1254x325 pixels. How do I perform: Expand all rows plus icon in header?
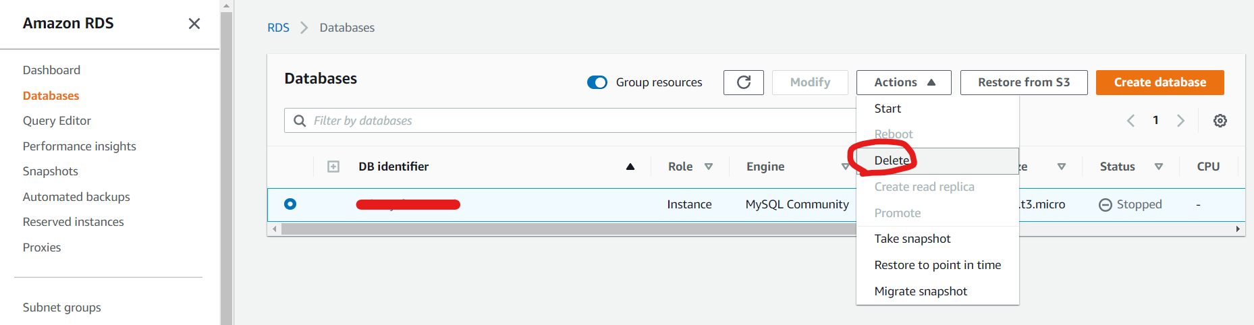pyautogui.click(x=333, y=167)
